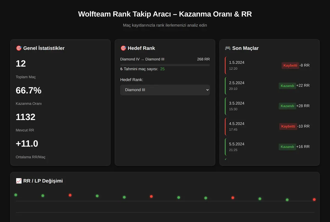Select the 2.5.2024 match date
The width and height of the screenshot is (330, 222).
pyautogui.click(x=237, y=83)
